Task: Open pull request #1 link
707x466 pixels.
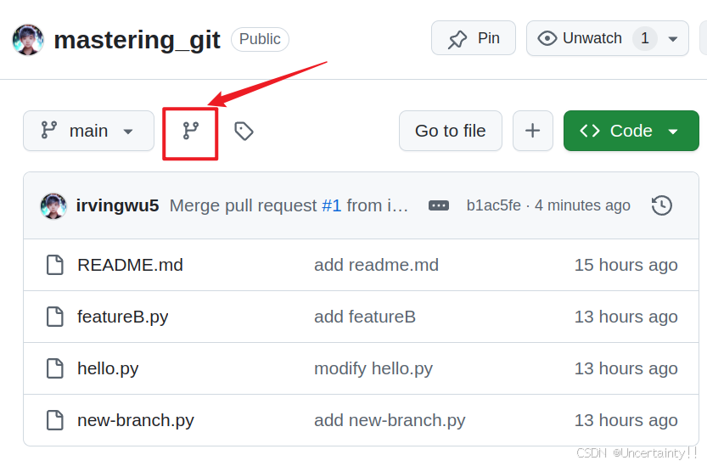Action: (x=331, y=205)
